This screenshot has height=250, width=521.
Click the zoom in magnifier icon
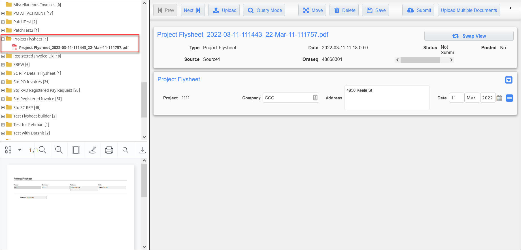pos(59,150)
